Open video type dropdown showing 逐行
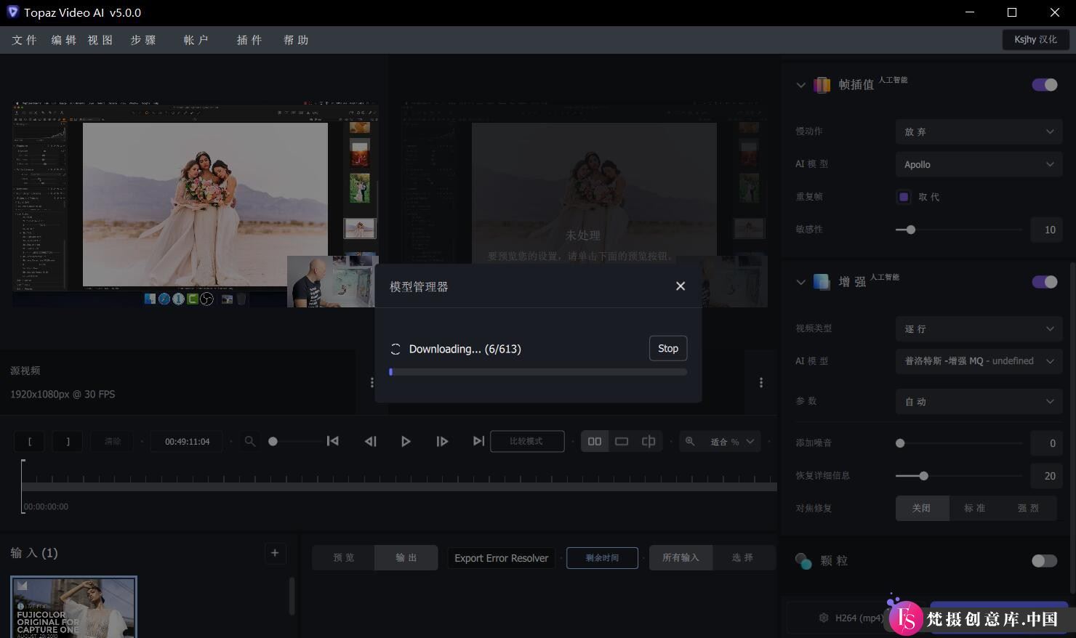Viewport: 1076px width, 638px height. [979, 328]
